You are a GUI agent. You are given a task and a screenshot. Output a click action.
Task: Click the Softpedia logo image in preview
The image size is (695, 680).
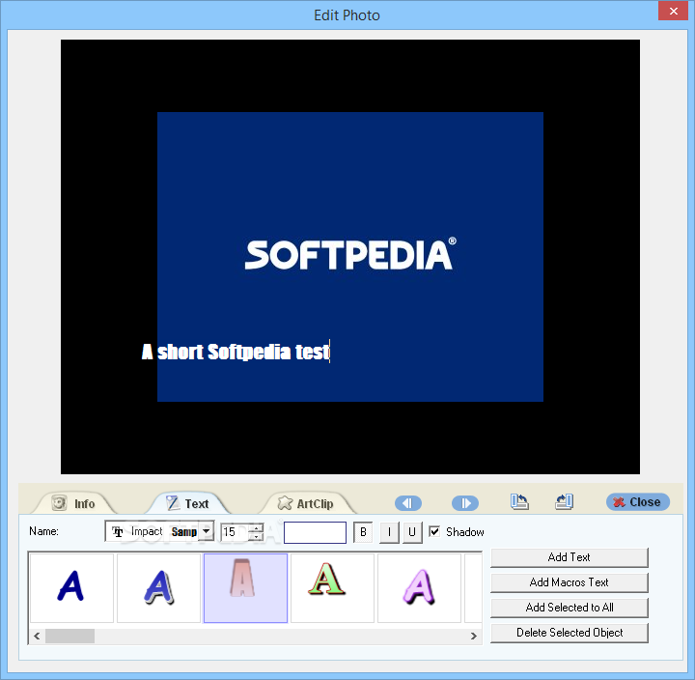coord(350,255)
